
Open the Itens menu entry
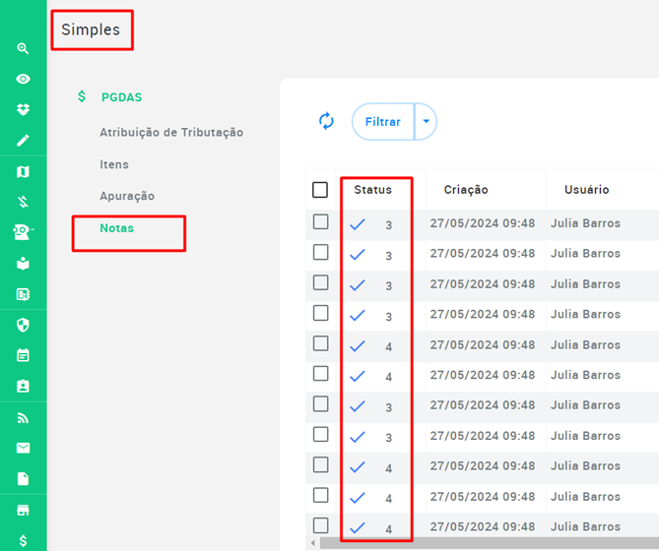click(x=114, y=164)
